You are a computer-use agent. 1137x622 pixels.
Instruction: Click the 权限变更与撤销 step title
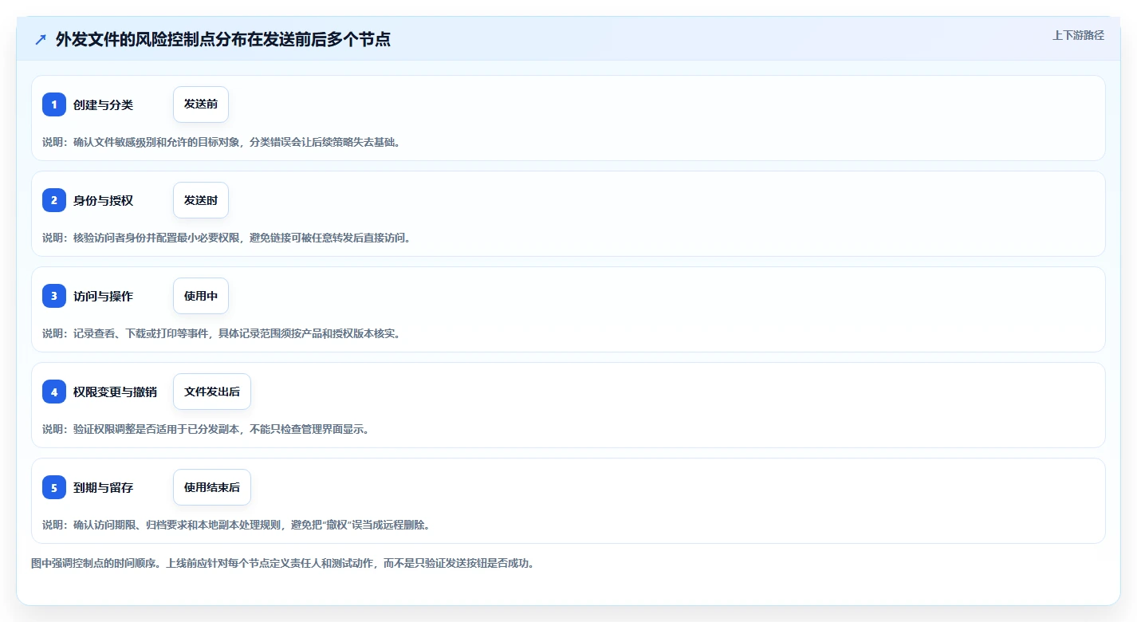115,392
